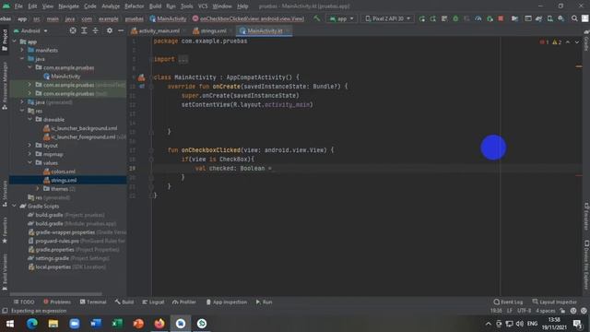Screen dimensions: 590x332
Task: Open the Pixel 2 API 30 device dropdown
Action: 387,18
